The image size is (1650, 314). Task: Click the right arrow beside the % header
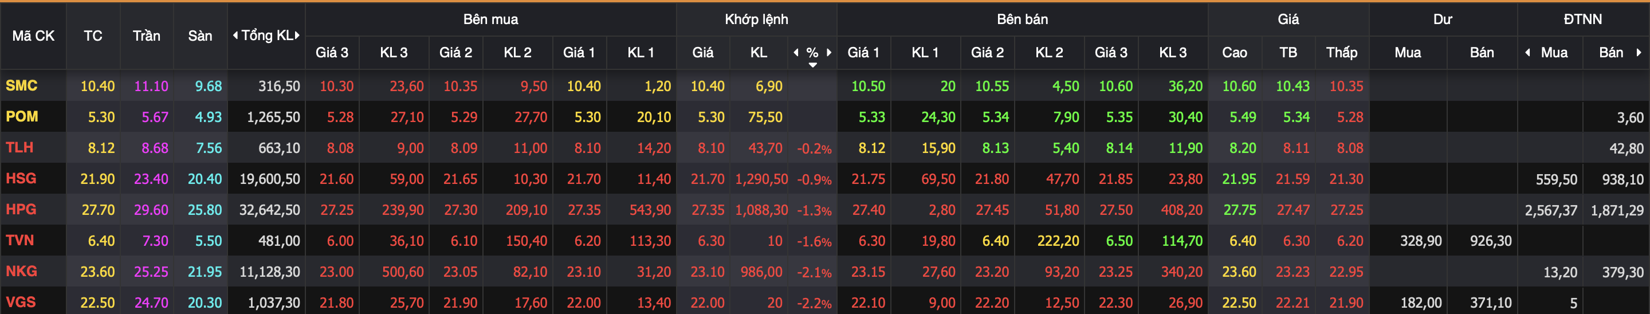[x=829, y=53]
